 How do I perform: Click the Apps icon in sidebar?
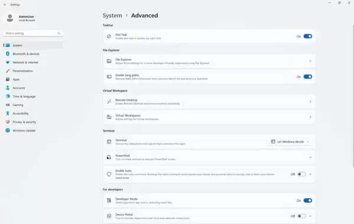click(8, 80)
